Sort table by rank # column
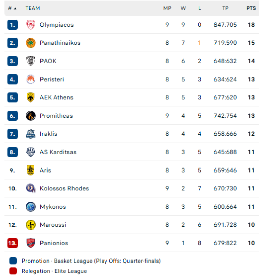Viewport: 259px width, 275px height. point(12,8)
